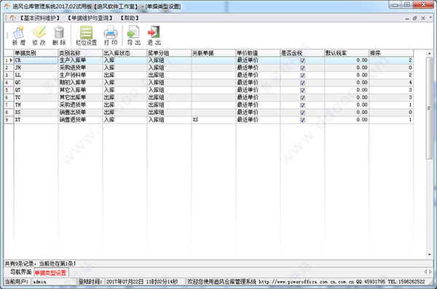Click the 是否含税 column header
Viewport: 437px width, 289px height.
click(302, 53)
